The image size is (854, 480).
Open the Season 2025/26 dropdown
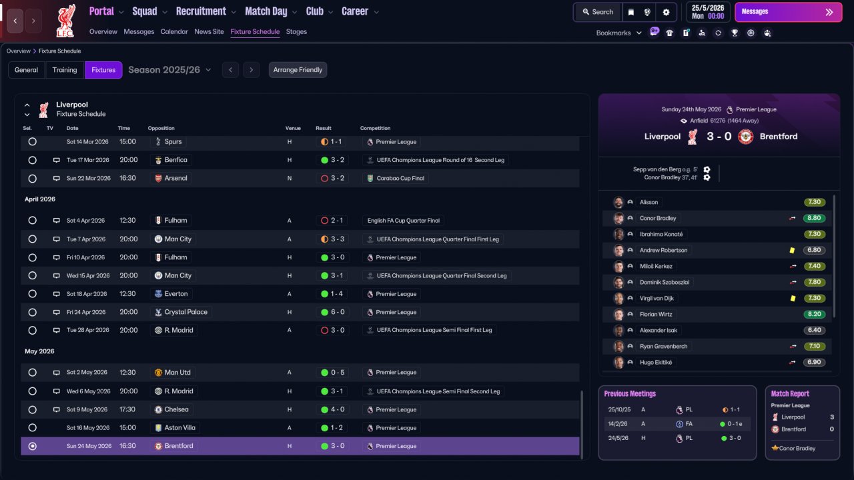click(169, 70)
